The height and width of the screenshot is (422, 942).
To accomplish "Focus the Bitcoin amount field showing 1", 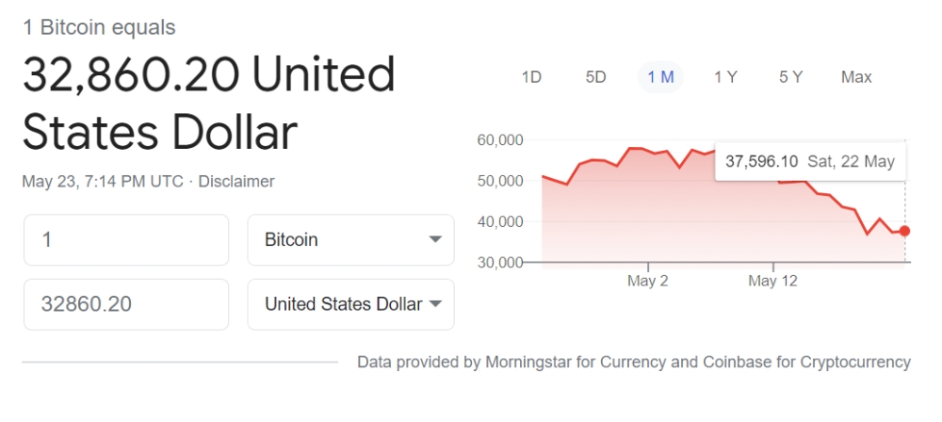I will (126, 240).
